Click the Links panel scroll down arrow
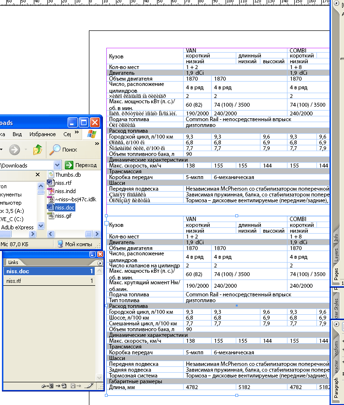Image resolution: width=344 pixels, height=405 pixels. 99,377
